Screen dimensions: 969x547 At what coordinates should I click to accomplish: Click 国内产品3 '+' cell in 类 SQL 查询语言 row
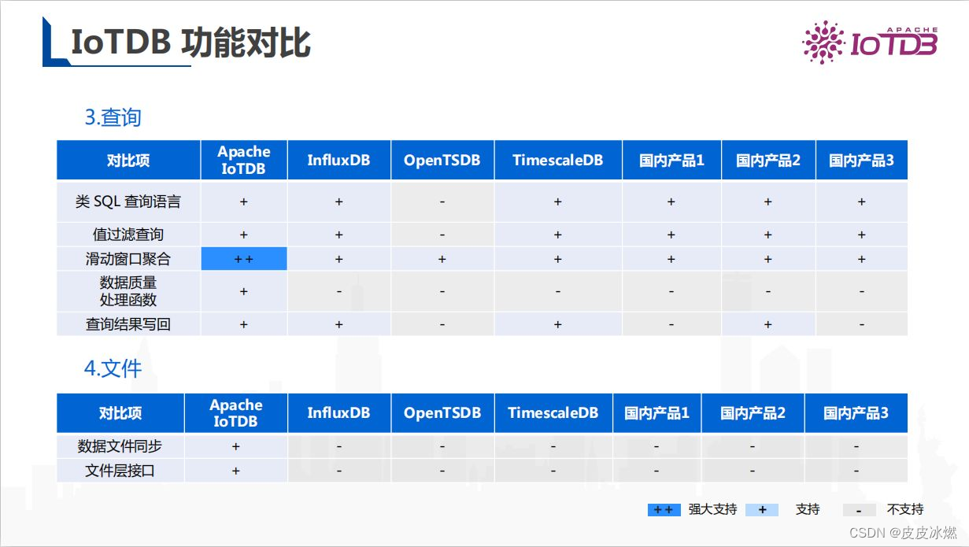click(x=862, y=201)
